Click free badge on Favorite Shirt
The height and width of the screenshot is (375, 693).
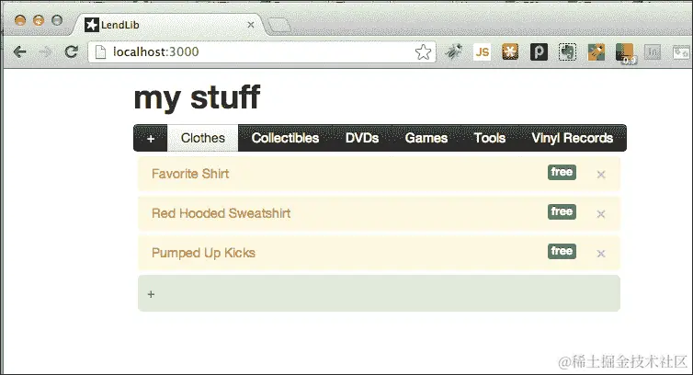pyautogui.click(x=562, y=172)
